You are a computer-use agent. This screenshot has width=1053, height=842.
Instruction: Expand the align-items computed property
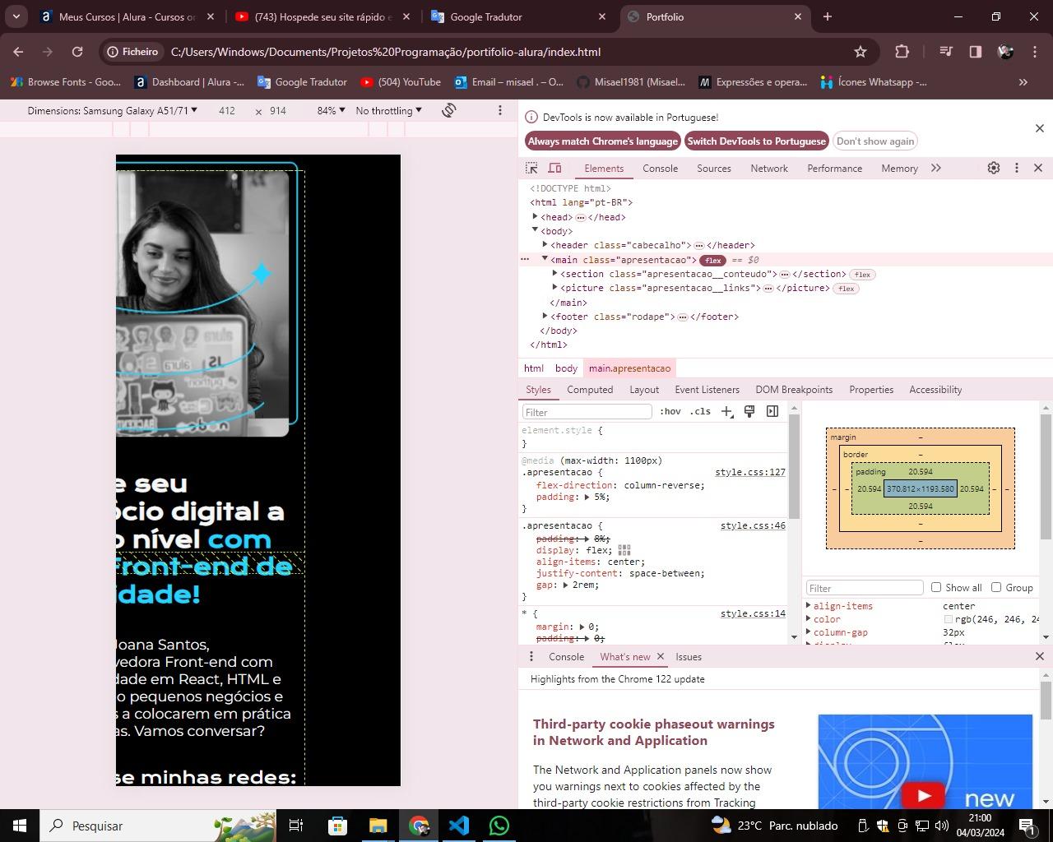pyautogui.click(x=809, y=606)
